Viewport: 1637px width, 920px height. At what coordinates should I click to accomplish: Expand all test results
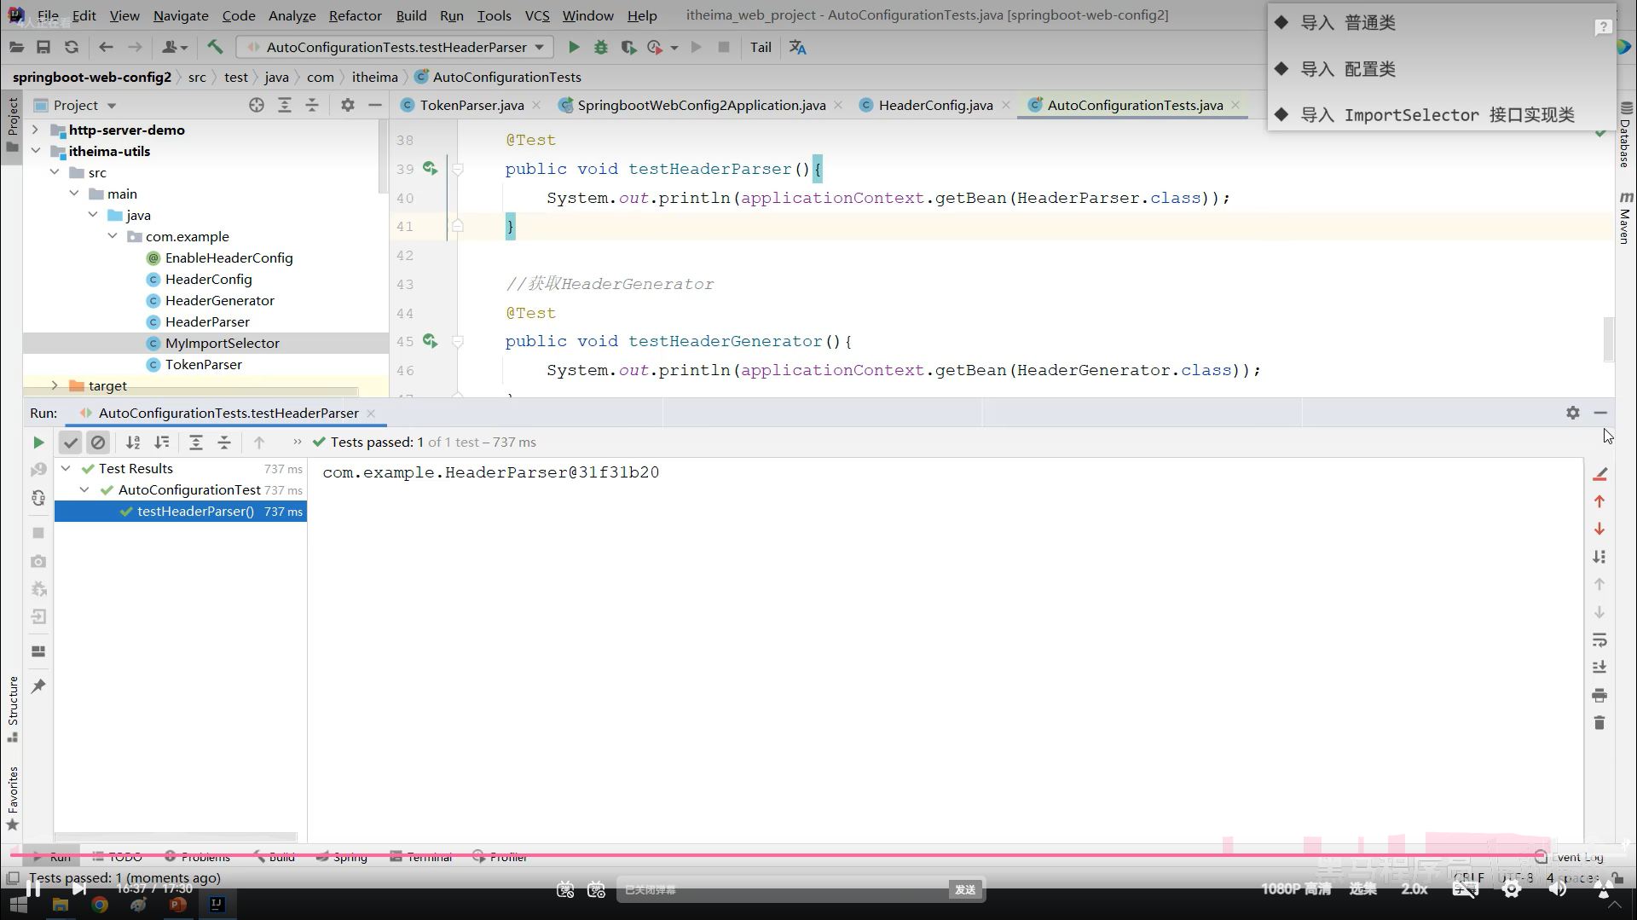tap(196, 443)
